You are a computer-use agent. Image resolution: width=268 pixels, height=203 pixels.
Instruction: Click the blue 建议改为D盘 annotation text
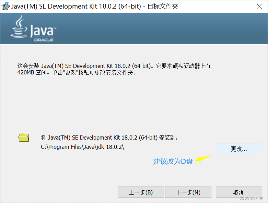click(x=173, y=162)
